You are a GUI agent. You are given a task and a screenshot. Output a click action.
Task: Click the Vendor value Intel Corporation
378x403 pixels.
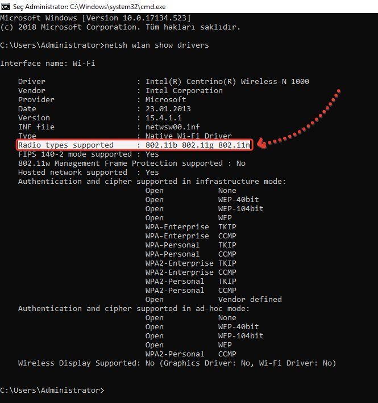184,90
